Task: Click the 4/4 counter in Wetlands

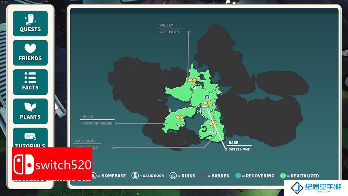Action: point(213,132)
